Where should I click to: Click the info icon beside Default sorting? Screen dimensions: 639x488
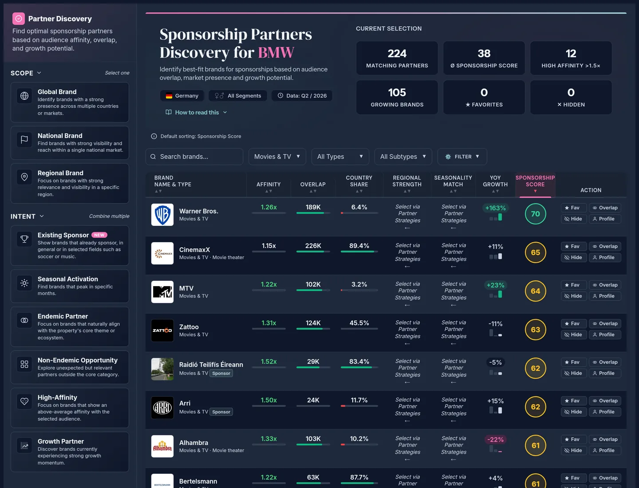154,136
